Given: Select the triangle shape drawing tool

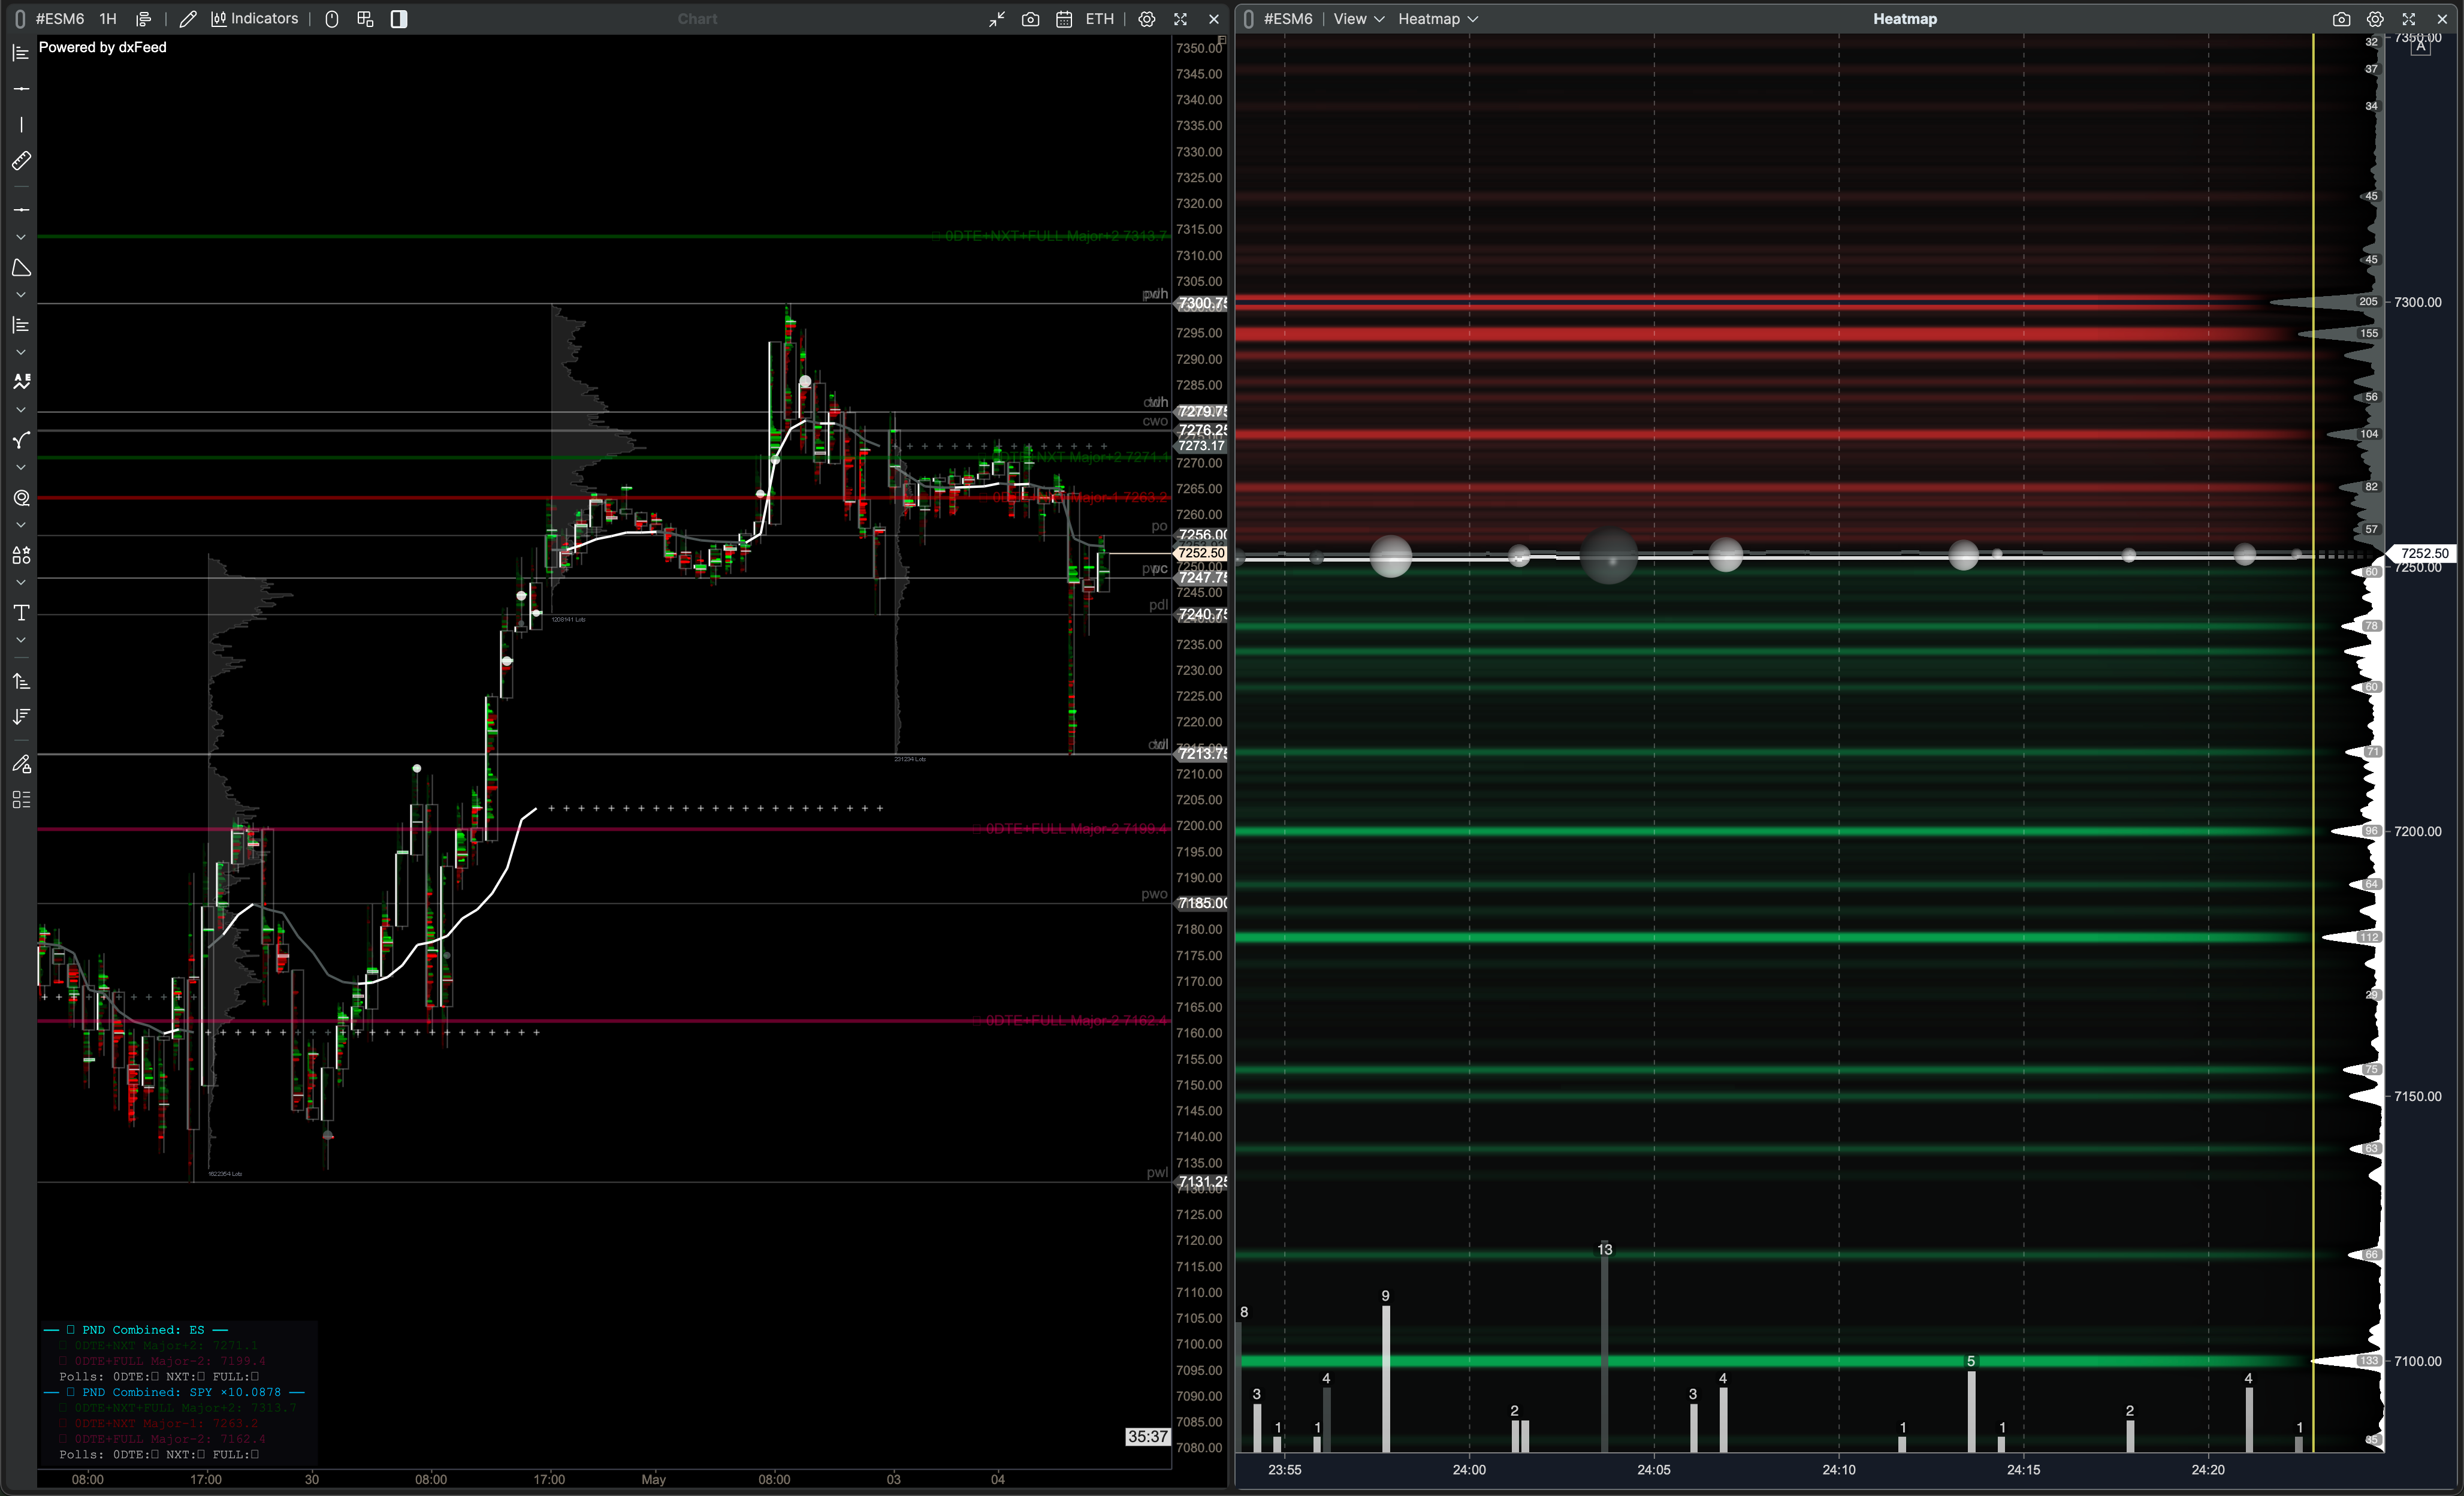Looking at the screenshot, I should [x=21, y=268].
